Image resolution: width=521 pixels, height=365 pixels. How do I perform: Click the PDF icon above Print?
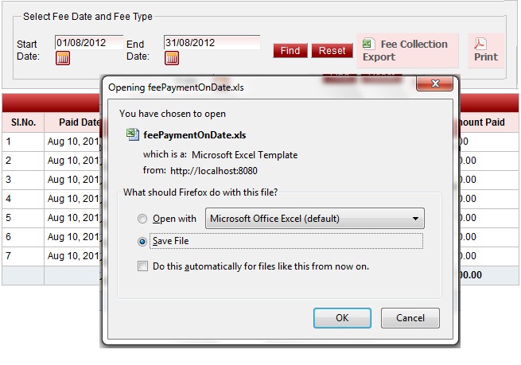click(x=480, y=44)
